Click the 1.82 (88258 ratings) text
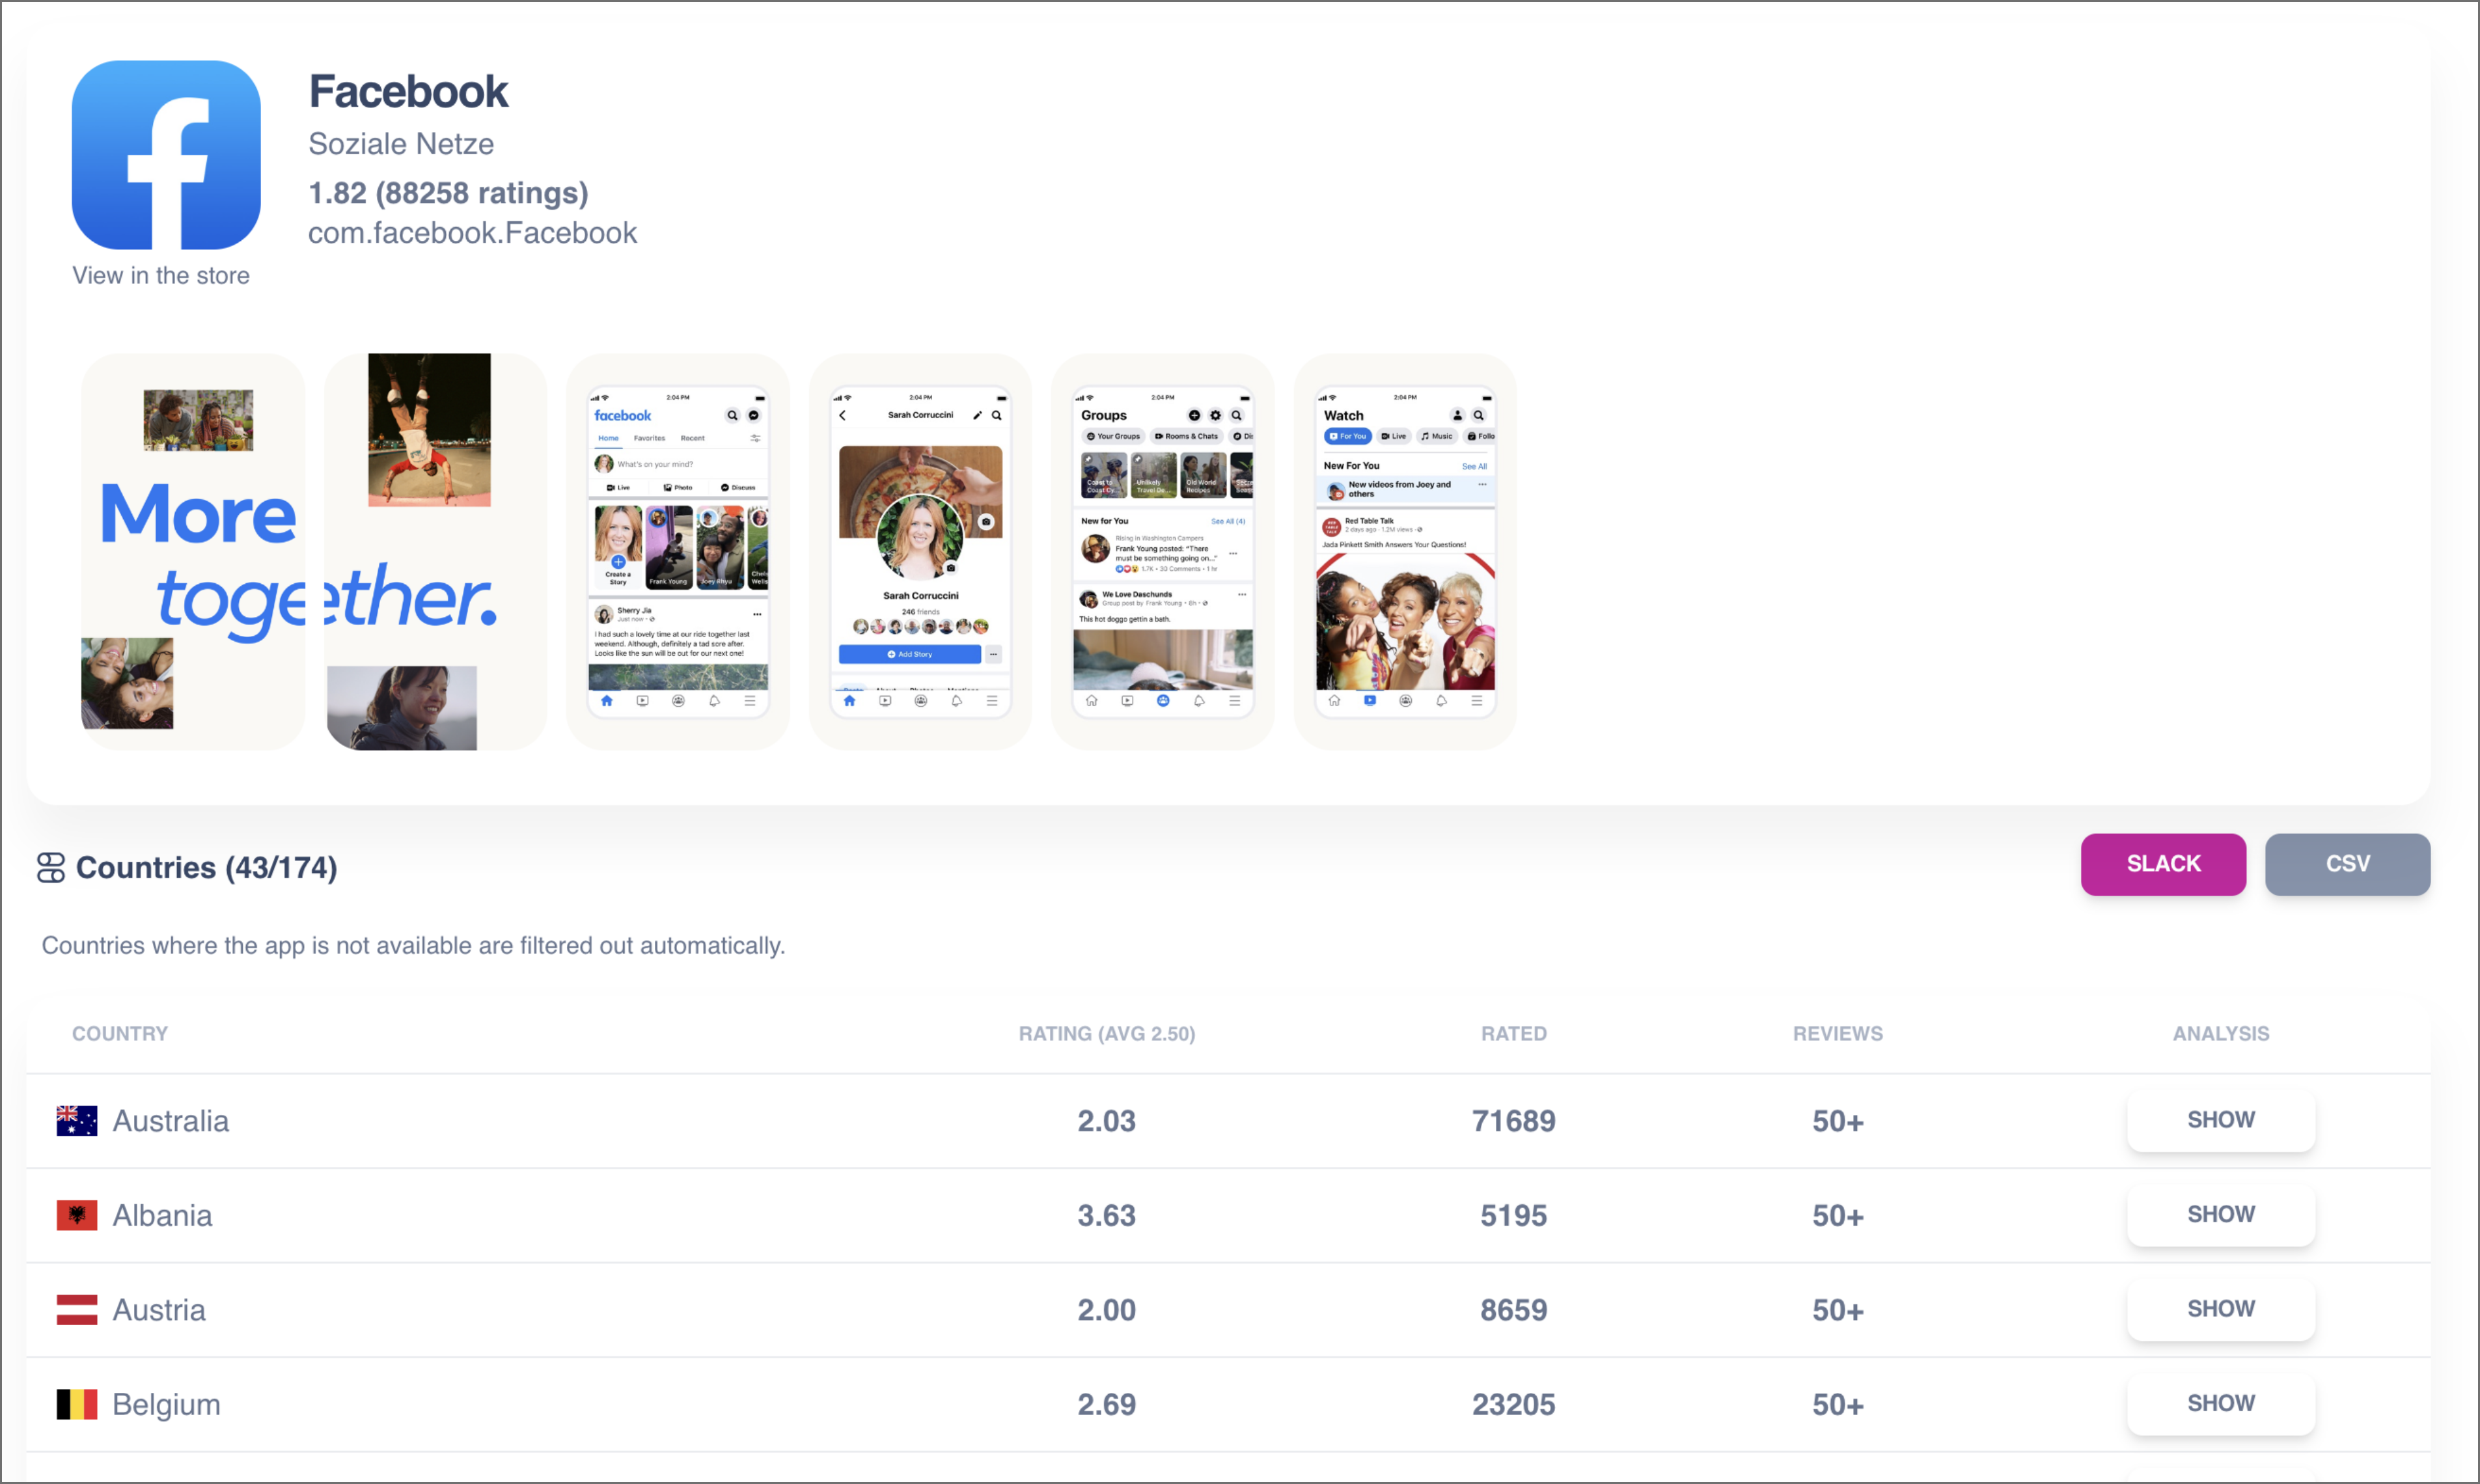Viewport: 2480px width, 1484px height. point(448,193)
